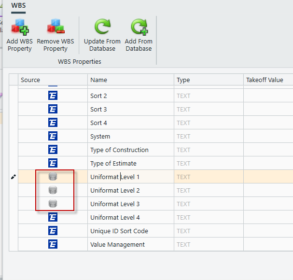Click database source icon for Uniformat Level 1
293x280 pixels.
click(53, 177)
